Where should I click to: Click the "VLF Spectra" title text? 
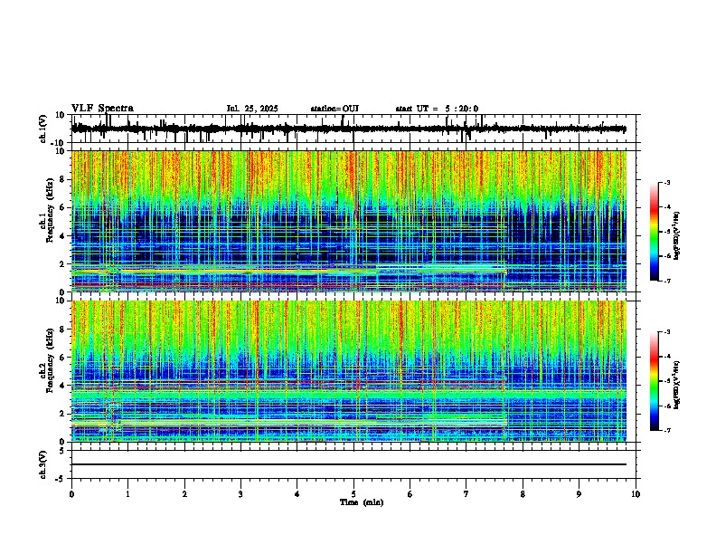[x=102, y=109]
